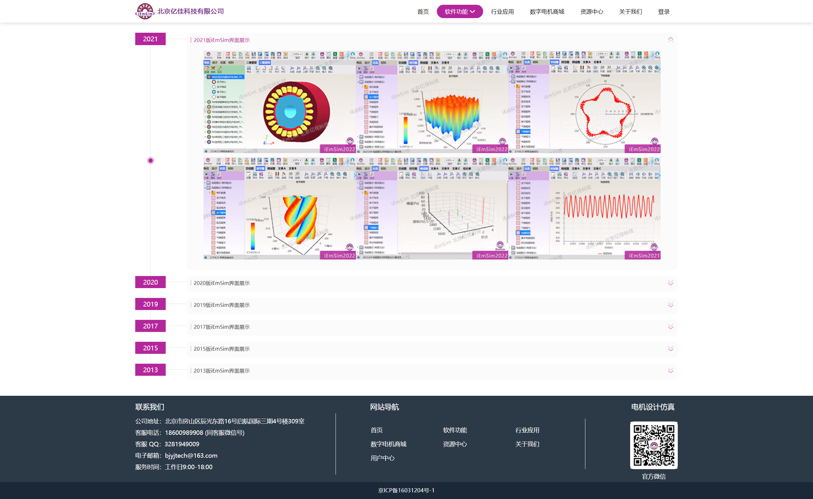813x499 pixels.
Task: Click the 软件功能 link in the footer navigation
Action: [455, 430]
